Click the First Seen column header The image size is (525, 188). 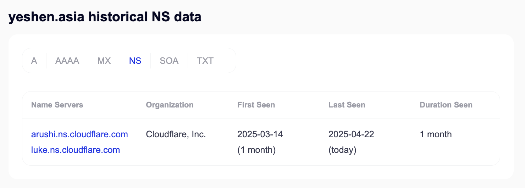pyautogui.click(x=256, y=105)
